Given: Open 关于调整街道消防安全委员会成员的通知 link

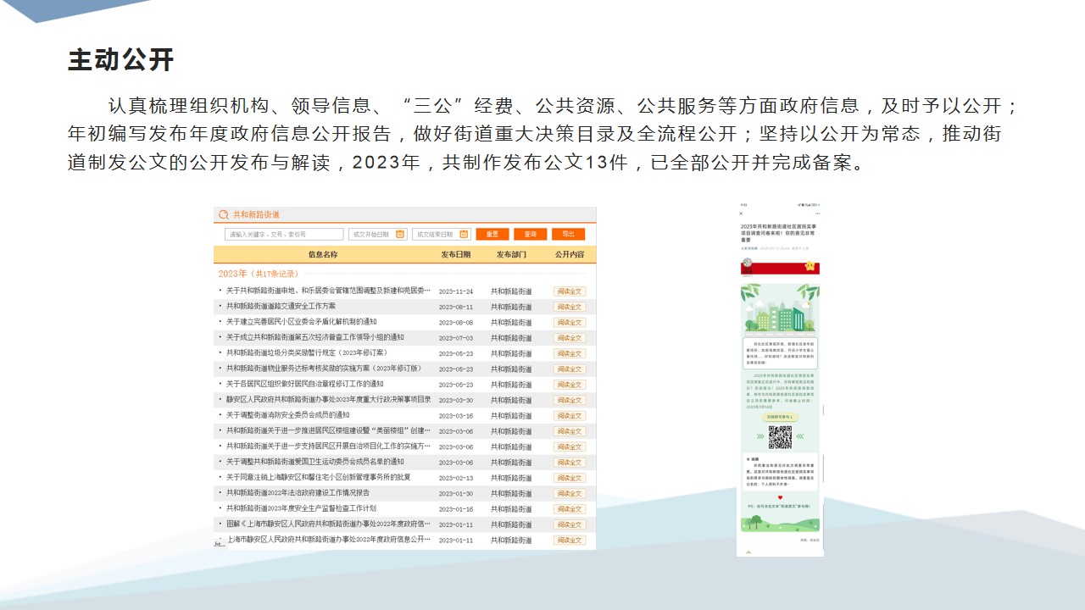Looking at the screenshot, I should (x=287, y=415).
